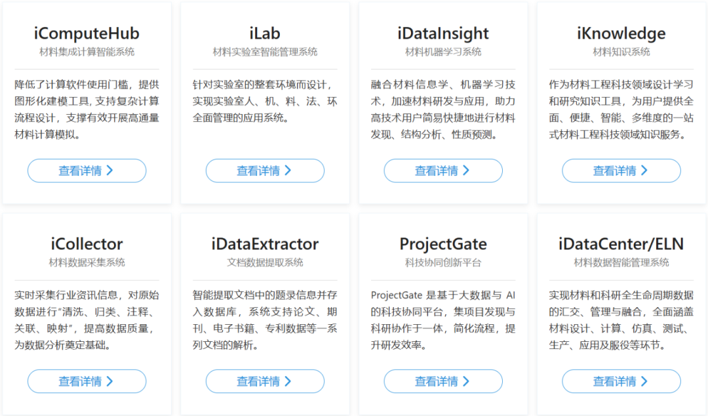Click the iDataCenter/ELN heading
The height and width of the screenshot is (416, 708).
(621, 244)
